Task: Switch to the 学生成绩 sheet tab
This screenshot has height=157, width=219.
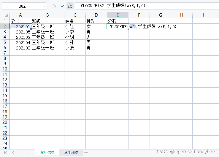Action: (x=71, y=153)
